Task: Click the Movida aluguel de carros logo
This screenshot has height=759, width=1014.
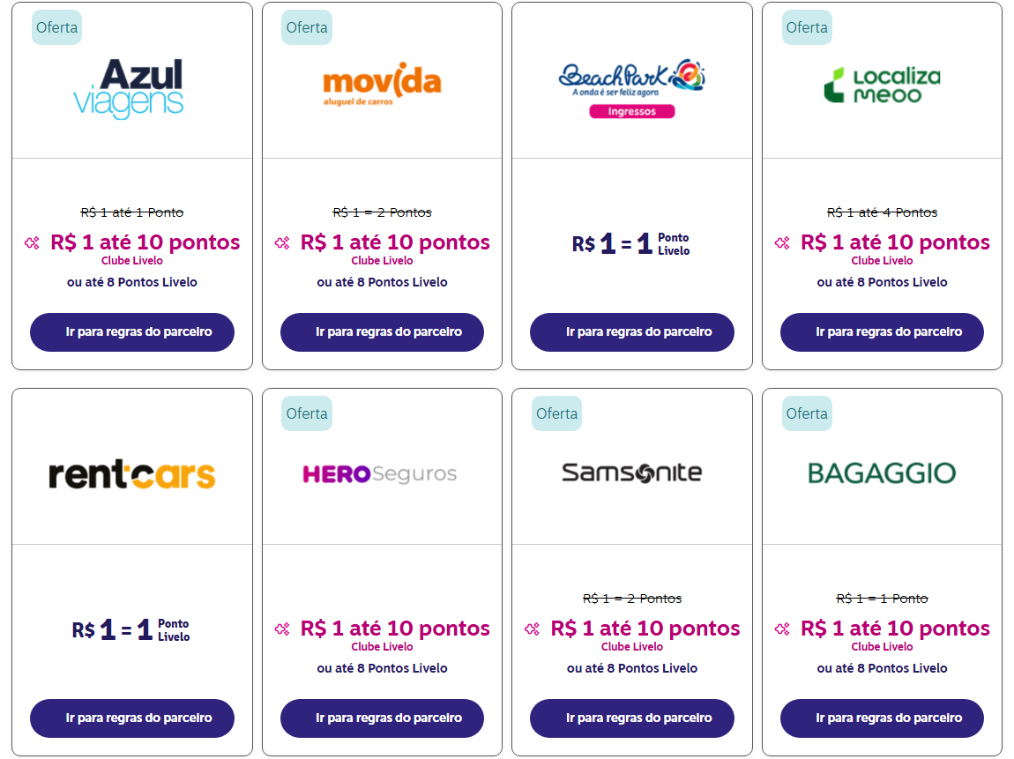Action: click(382, 84)
